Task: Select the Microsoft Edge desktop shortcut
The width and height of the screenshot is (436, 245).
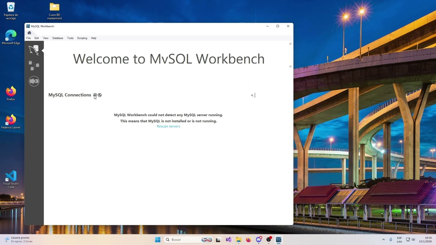Action: coord(11,37)
